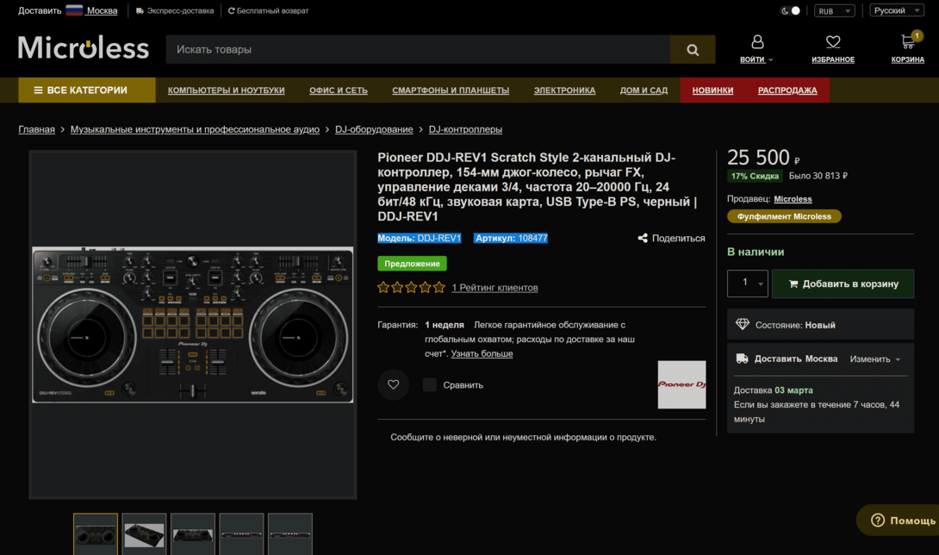Select fifth product thumbnail

[x=289, y=534]
